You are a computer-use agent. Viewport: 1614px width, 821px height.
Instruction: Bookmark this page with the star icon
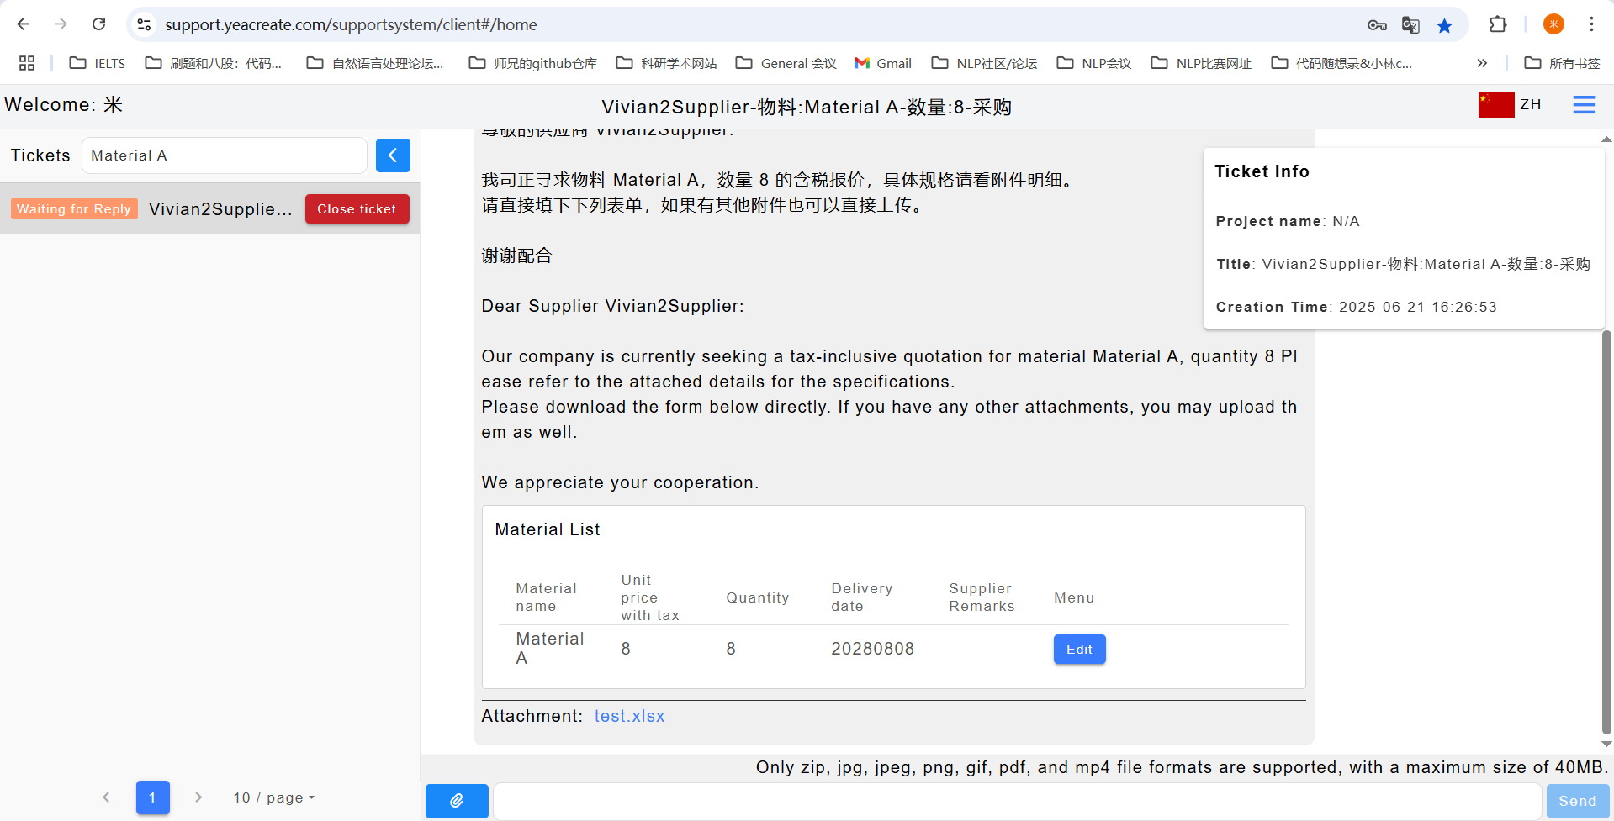click(1444, 25)
